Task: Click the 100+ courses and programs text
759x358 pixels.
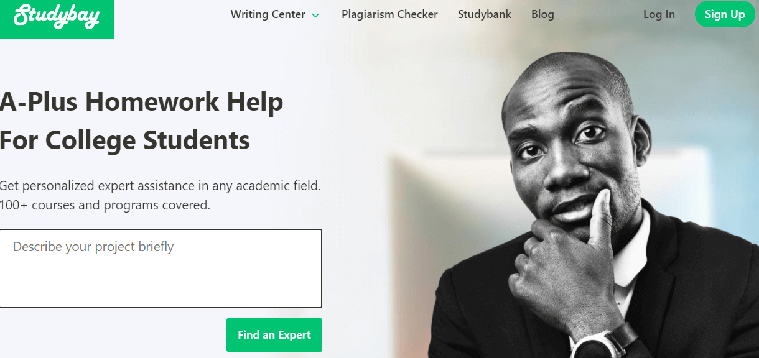Action: 105,204
